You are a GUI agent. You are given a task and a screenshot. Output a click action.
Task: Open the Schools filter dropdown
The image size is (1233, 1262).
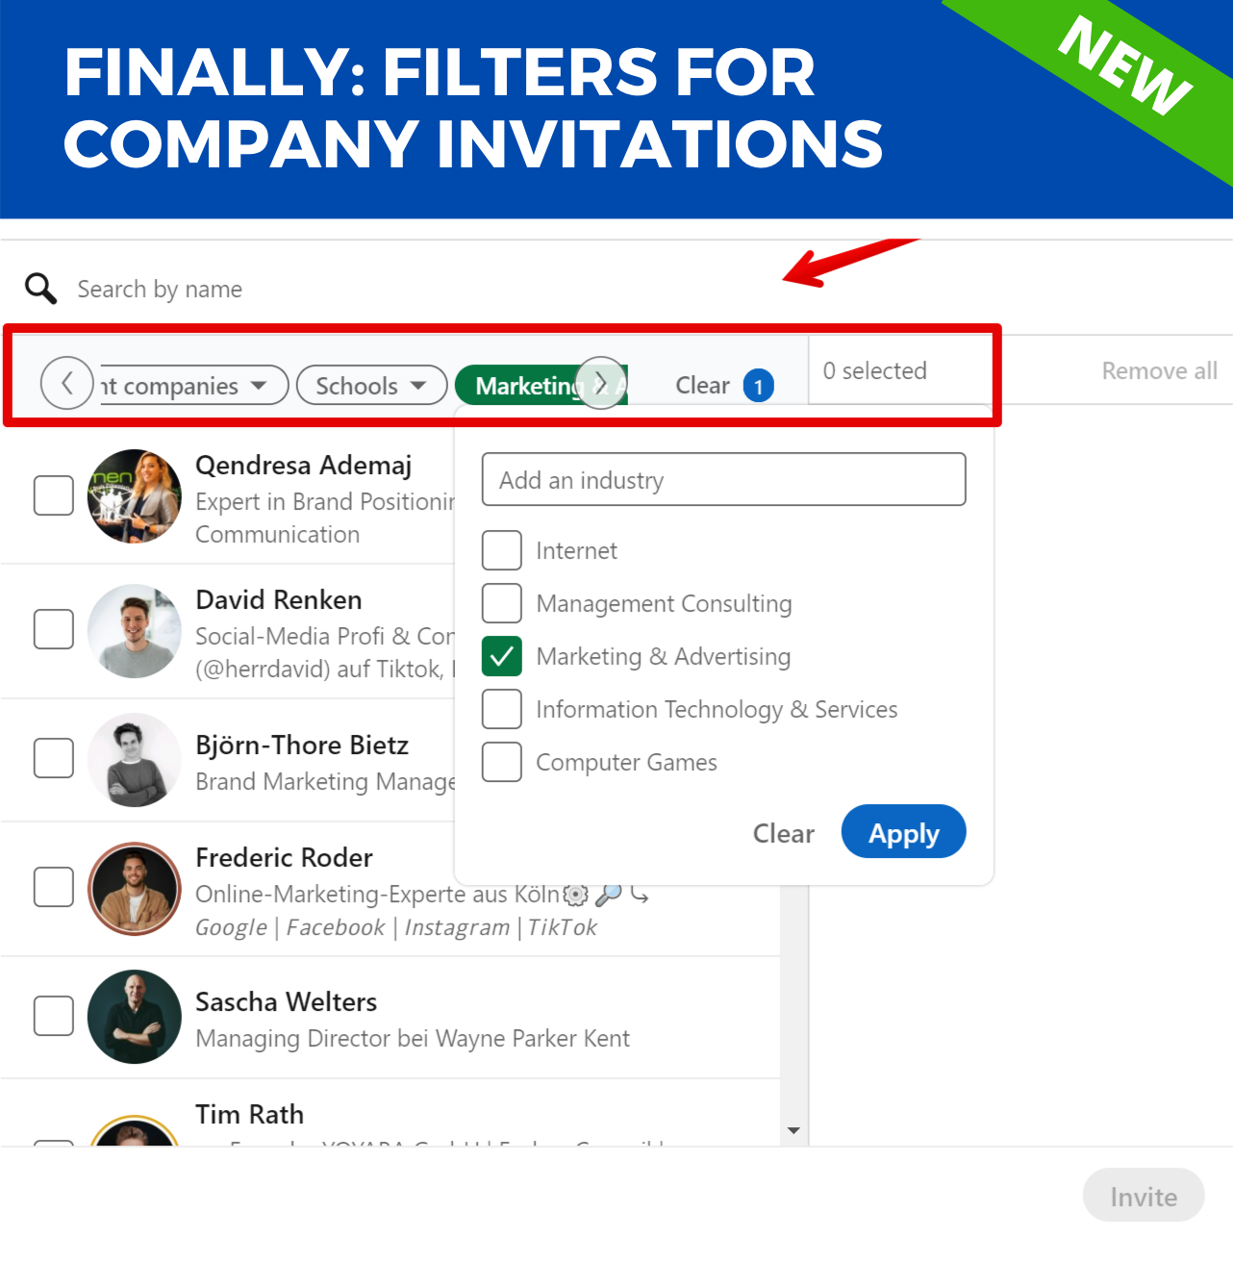coord(371,385)
